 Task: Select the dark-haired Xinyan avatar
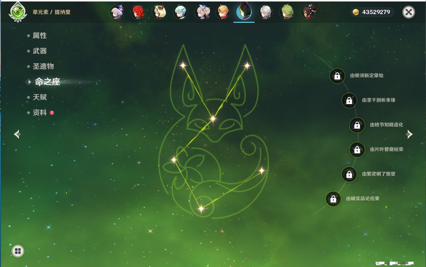pyautogui.click(x=308, y=12)
